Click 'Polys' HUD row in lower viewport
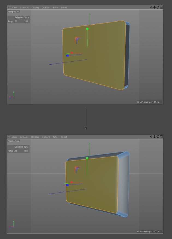This screenshot has height=239, width=172. [x=18, y=151]
